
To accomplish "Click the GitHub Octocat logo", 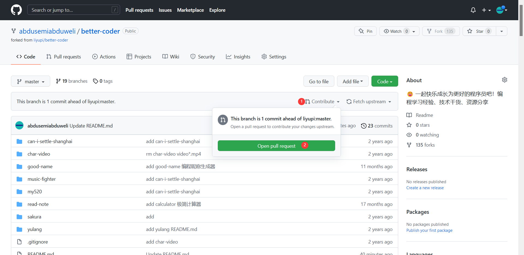I will point(16,10).
